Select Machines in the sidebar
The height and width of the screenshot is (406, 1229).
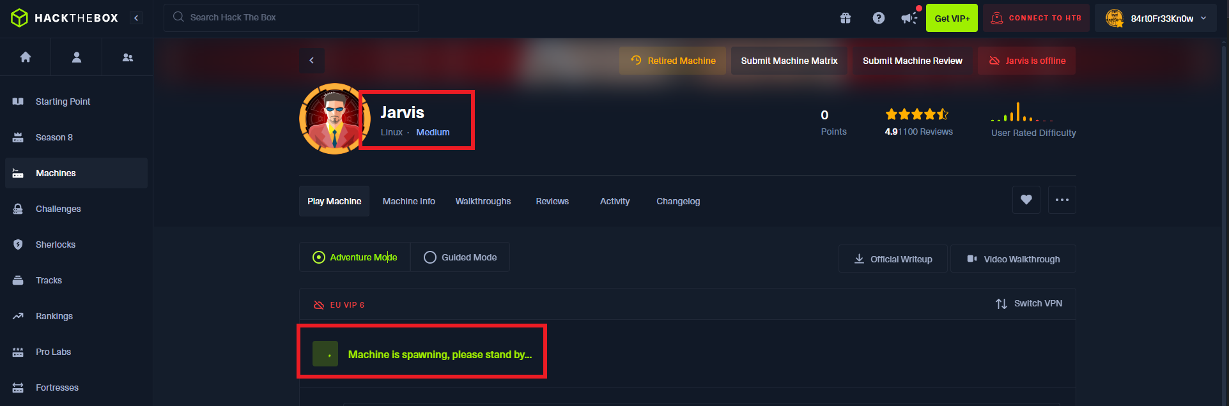(x=76, y=173)
